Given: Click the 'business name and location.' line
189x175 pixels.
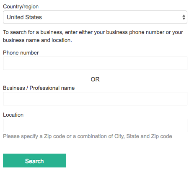Looking at the screenshot, I should [37, 40].
